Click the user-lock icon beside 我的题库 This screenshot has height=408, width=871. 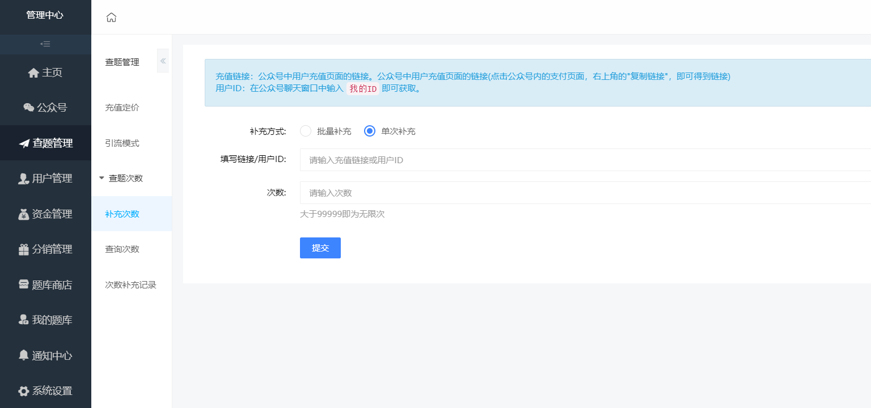pyautogui.click(x=24, y=320)
